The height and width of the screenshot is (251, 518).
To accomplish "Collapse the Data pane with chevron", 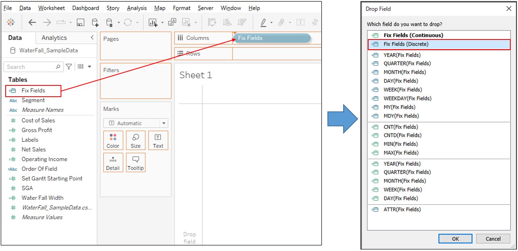I will pyautogui.click(x=92, y=37).
